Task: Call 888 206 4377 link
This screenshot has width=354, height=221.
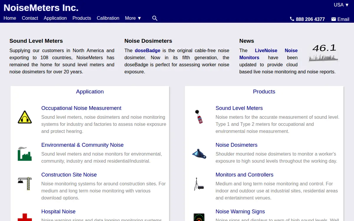Action: tap(310, 19)
